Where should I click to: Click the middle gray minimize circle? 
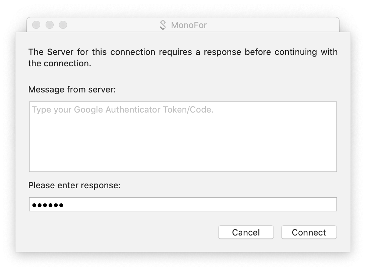point(50,25)
